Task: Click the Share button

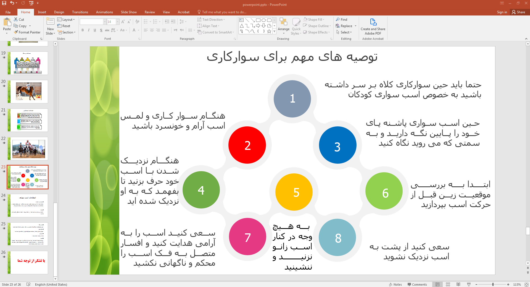Action: pyautogui.click(x=518, y=12)
